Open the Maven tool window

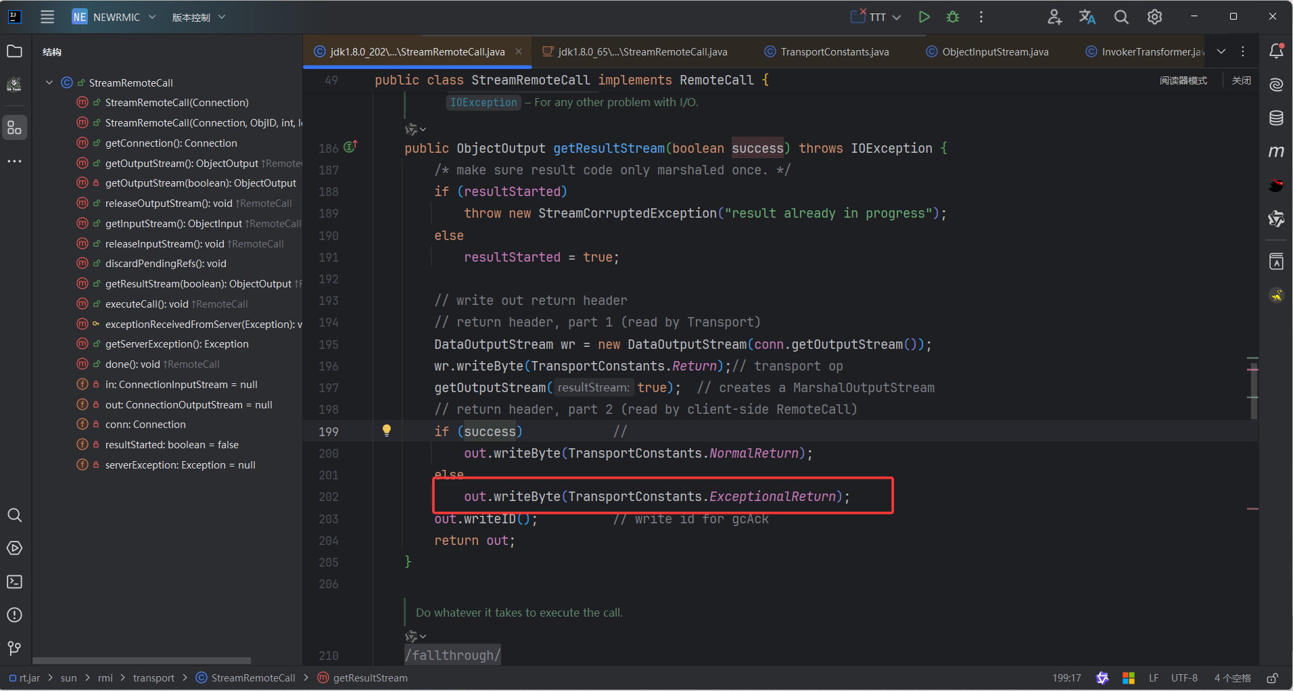(1276, 151)
